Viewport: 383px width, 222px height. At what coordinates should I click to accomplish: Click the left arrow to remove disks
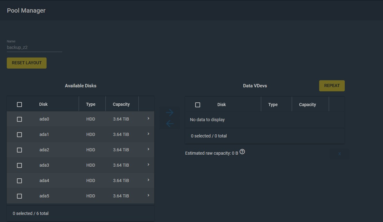click(x=170, y=124)
